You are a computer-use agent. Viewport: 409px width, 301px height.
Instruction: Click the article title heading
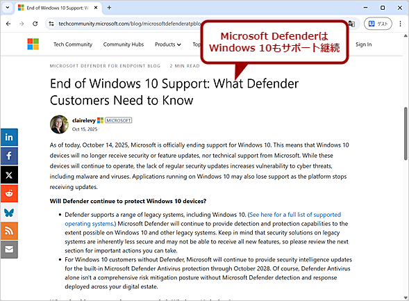(174, 92)
